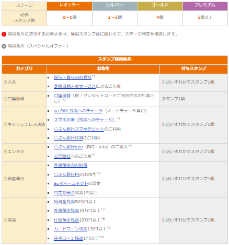Click the ⑥残高 category cell
Viewport: 229px width, 245px height.
24,220
